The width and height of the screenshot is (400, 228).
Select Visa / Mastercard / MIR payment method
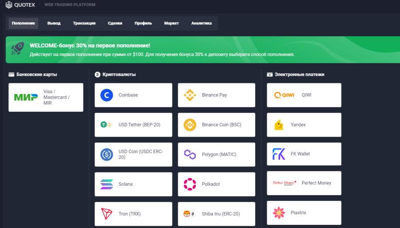pos(46,98)
